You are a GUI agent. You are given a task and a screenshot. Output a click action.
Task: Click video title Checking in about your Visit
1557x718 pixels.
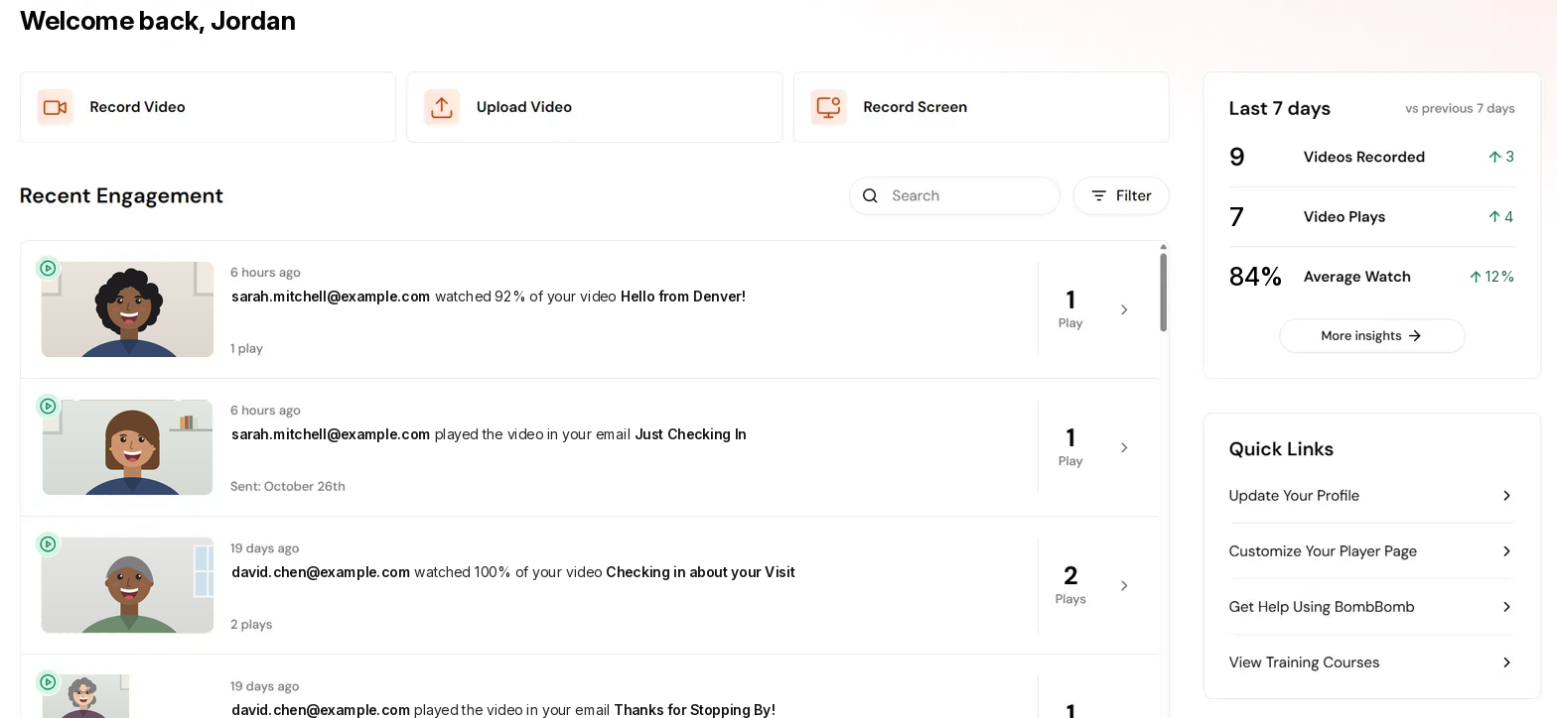click(700, 572)
